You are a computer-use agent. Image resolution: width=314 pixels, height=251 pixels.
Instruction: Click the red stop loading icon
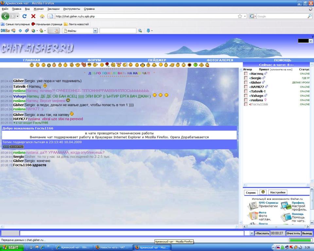point(33,16)
